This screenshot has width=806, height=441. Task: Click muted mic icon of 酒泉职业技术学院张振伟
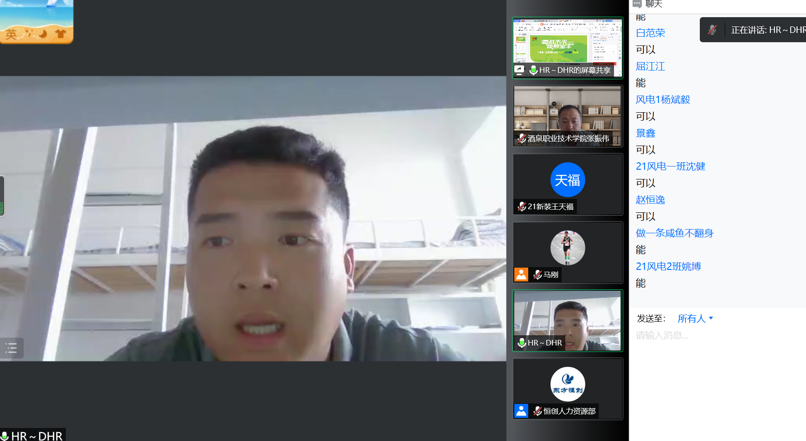click(522, 138)
